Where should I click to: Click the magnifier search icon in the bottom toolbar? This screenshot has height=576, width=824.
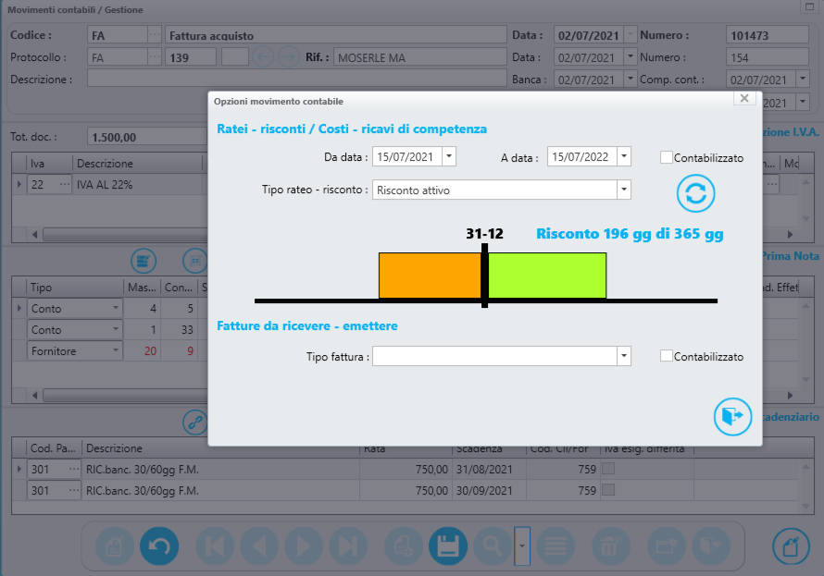point(493,546)
